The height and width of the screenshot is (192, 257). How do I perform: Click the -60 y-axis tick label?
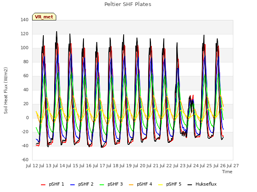[25, 160]
